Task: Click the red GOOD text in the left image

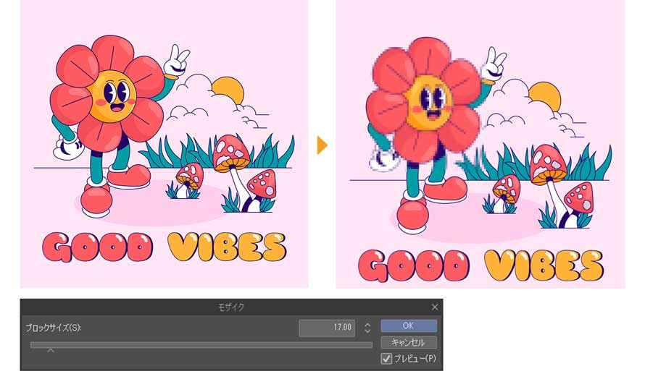Action: (x=97, y=247)
